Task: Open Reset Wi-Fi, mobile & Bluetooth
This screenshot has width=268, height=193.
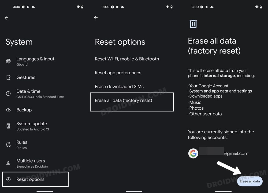Action: tap(127, 59)
